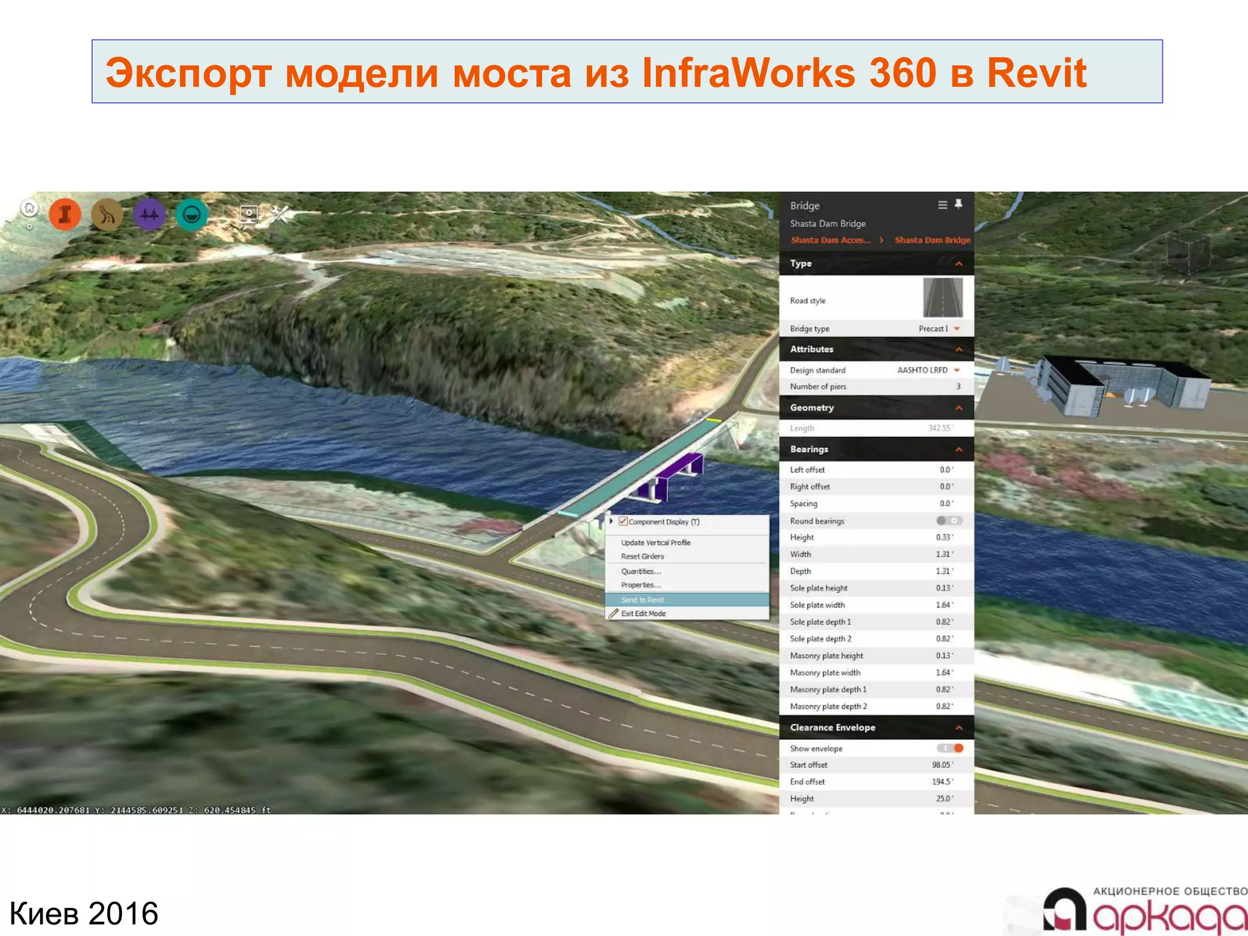
Task: Edit the Masonry plate width value
Action: 945,673
